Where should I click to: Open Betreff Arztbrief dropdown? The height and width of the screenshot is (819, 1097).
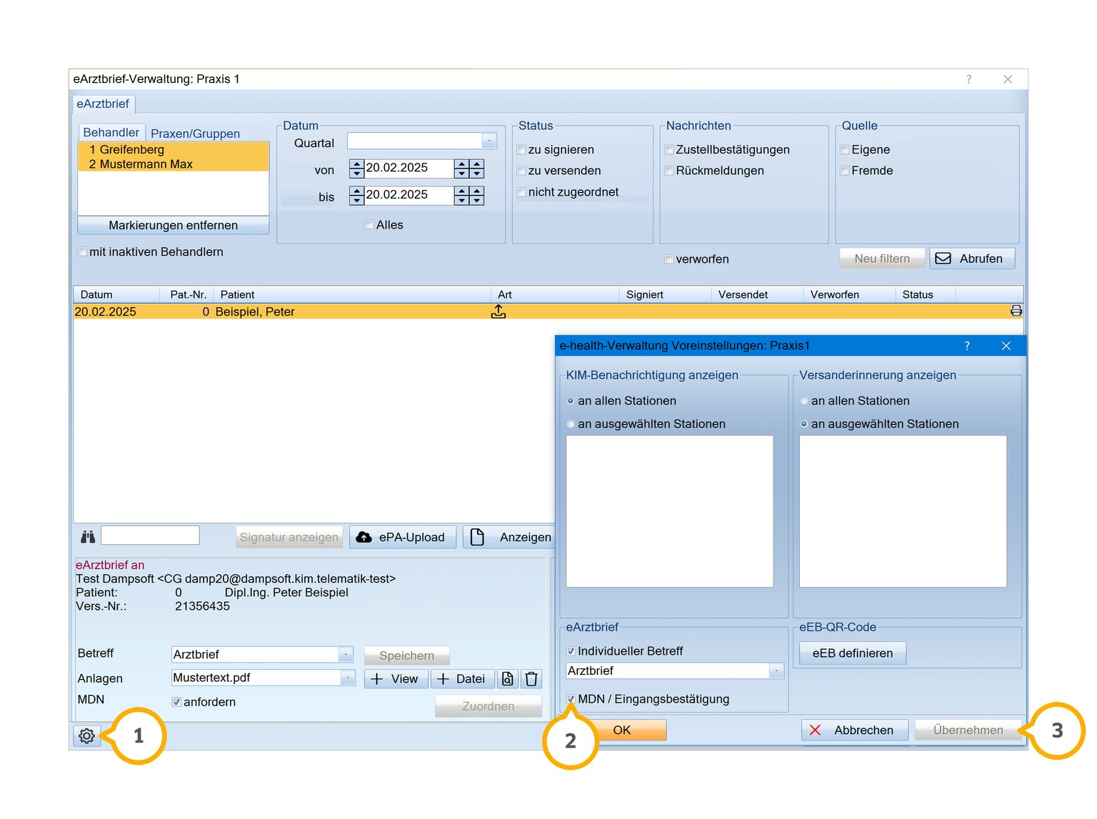tap(346, 654)
